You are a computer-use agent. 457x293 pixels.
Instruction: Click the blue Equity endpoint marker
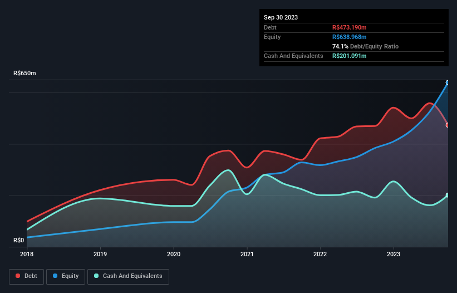click(x=448, y=83)
